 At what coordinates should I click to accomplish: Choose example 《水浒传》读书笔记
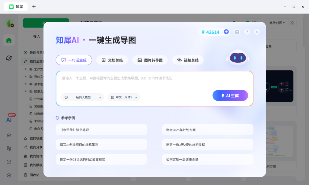coord(101,130)
